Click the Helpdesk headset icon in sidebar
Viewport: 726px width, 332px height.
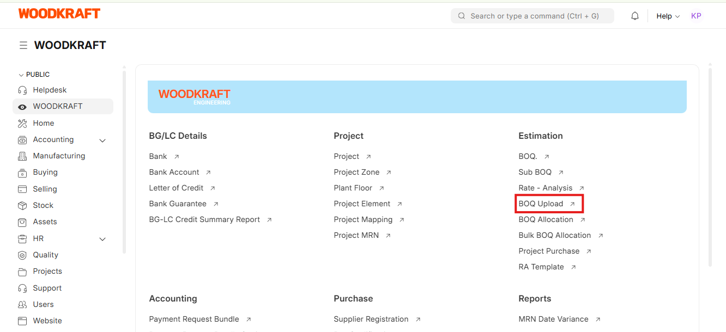[22, 90]
